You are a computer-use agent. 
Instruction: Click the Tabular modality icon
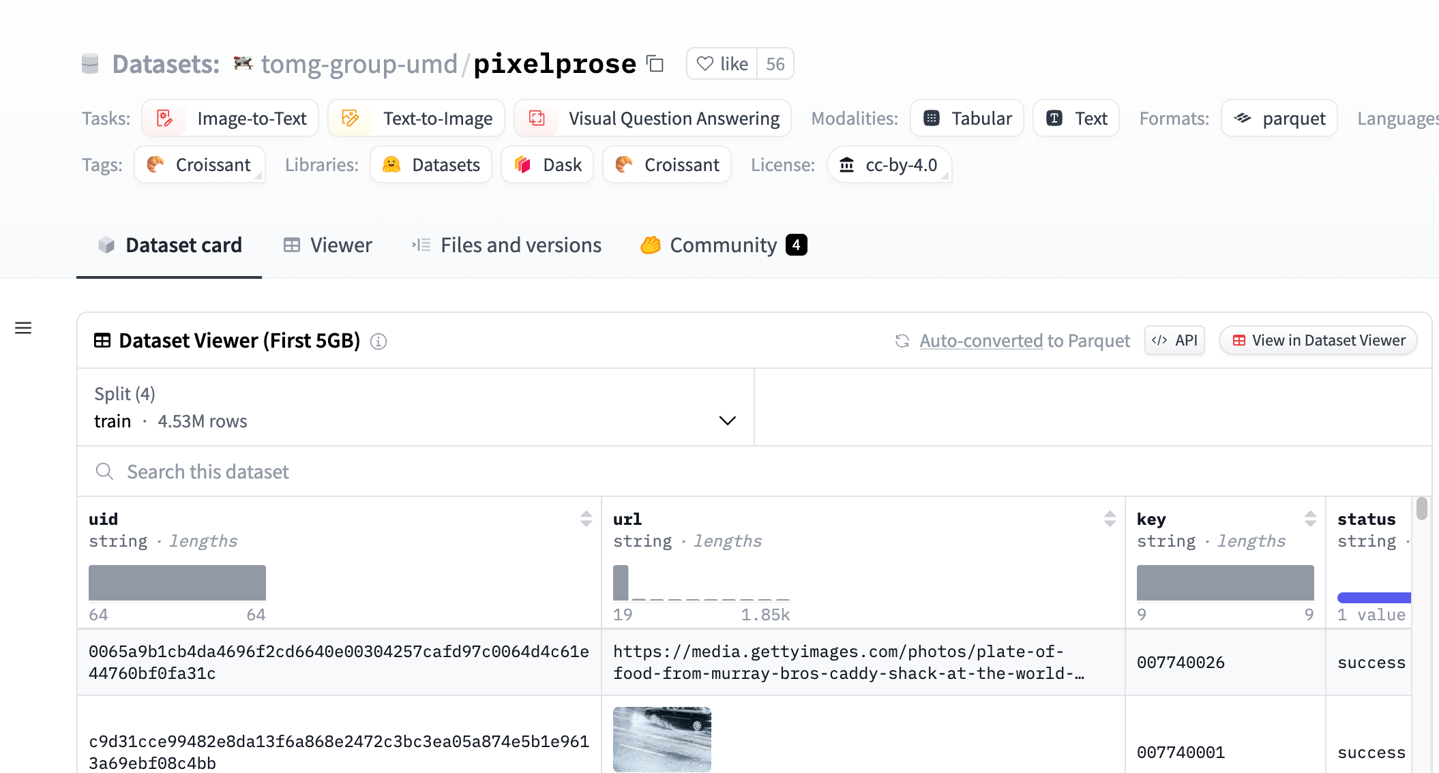point(930,118)
